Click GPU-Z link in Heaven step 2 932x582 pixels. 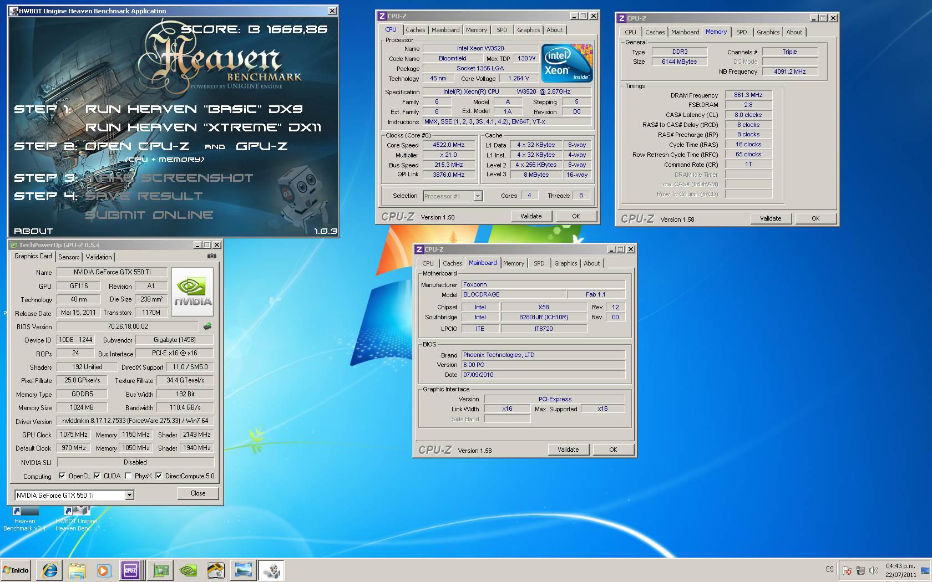(x=262, y=146)
